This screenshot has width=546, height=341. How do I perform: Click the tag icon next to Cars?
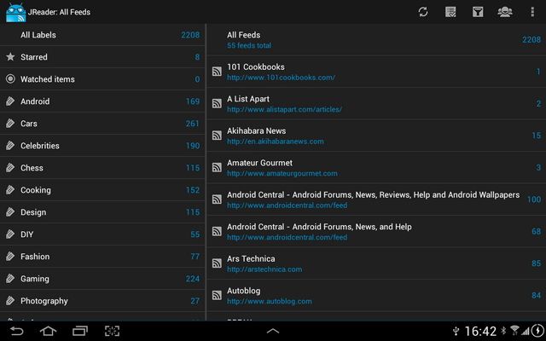10,123
